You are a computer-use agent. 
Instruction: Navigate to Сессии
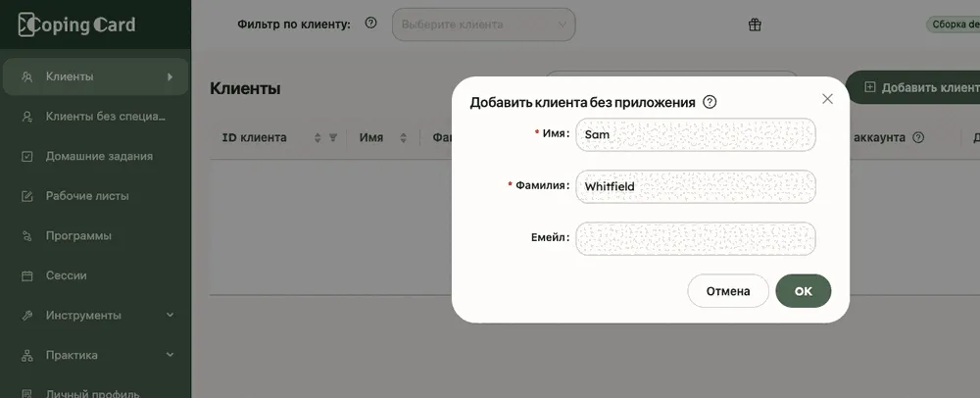pyautogui.click(x=96, y=275)
